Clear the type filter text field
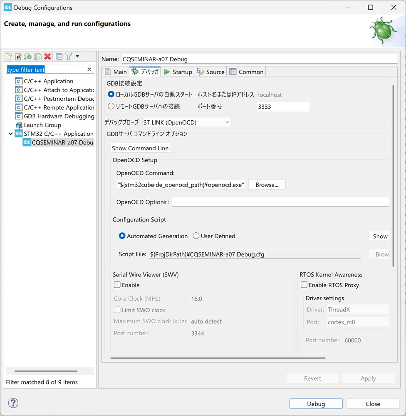 [x=89, y=69]
